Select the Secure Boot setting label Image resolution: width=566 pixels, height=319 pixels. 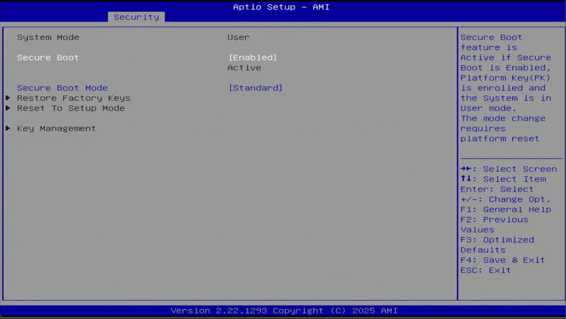pyautogui.click(x=48, y=58)
